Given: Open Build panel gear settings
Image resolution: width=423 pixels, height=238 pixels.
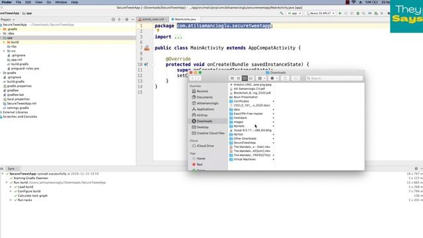Looking at the screenshot, I should point(416,169).
